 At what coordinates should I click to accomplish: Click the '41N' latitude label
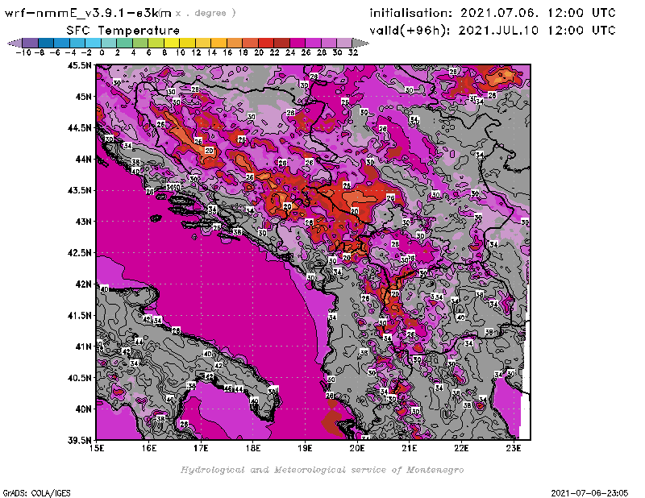pyautogui.click(x=83, y=347)
